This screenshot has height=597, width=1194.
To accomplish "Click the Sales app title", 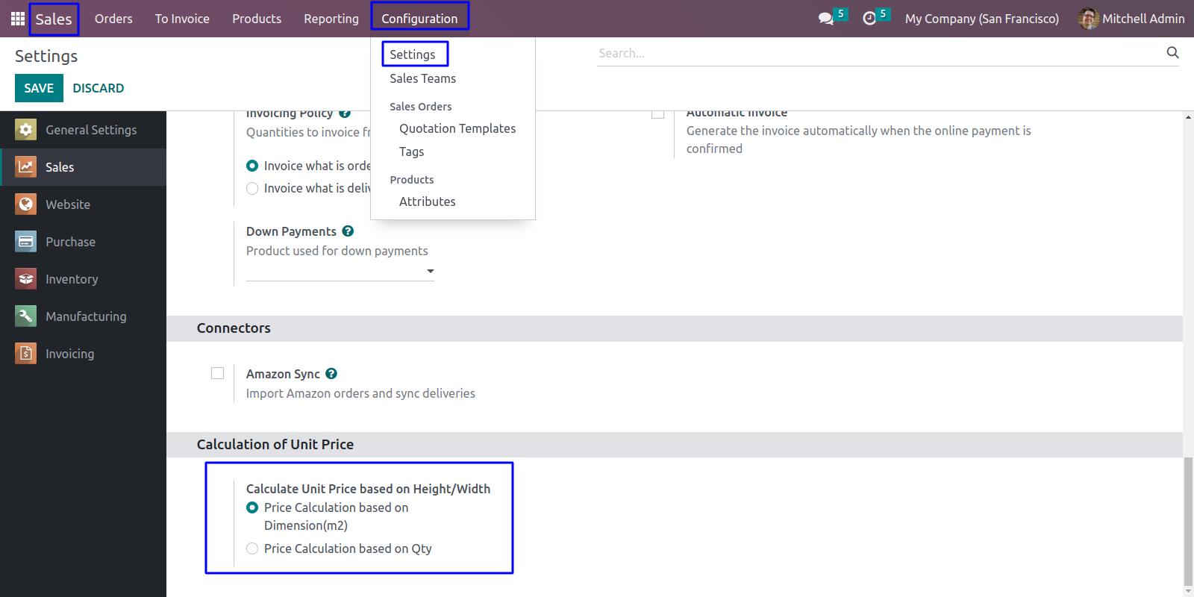I will point(54,19).
